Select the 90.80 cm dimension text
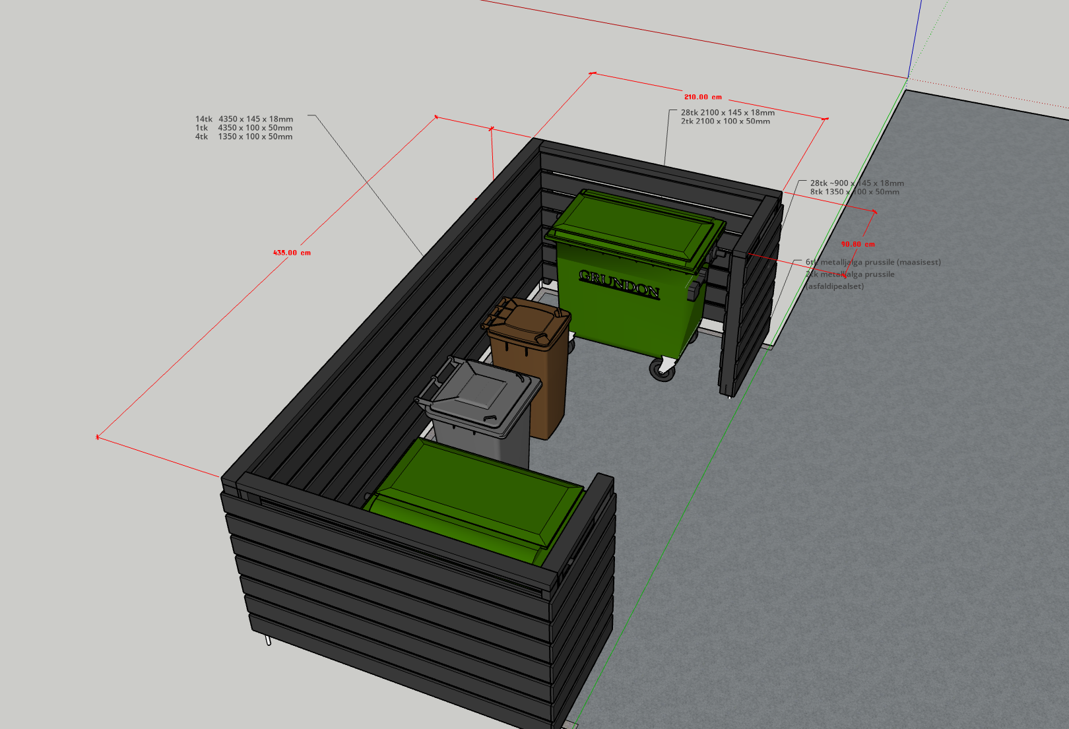 [858, 244]
